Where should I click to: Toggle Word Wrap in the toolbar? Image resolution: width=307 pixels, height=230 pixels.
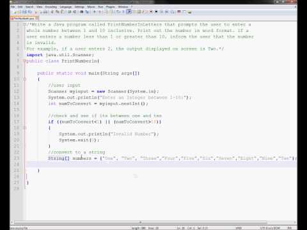coord(118,12)
